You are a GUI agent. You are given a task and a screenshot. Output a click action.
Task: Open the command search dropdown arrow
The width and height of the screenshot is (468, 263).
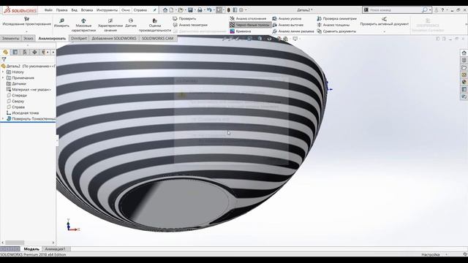click(x=430, y=9)
